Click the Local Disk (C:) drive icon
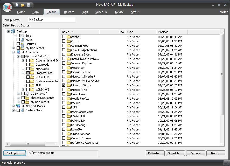Screen dimensions: 230x166 tap(27, 56)
